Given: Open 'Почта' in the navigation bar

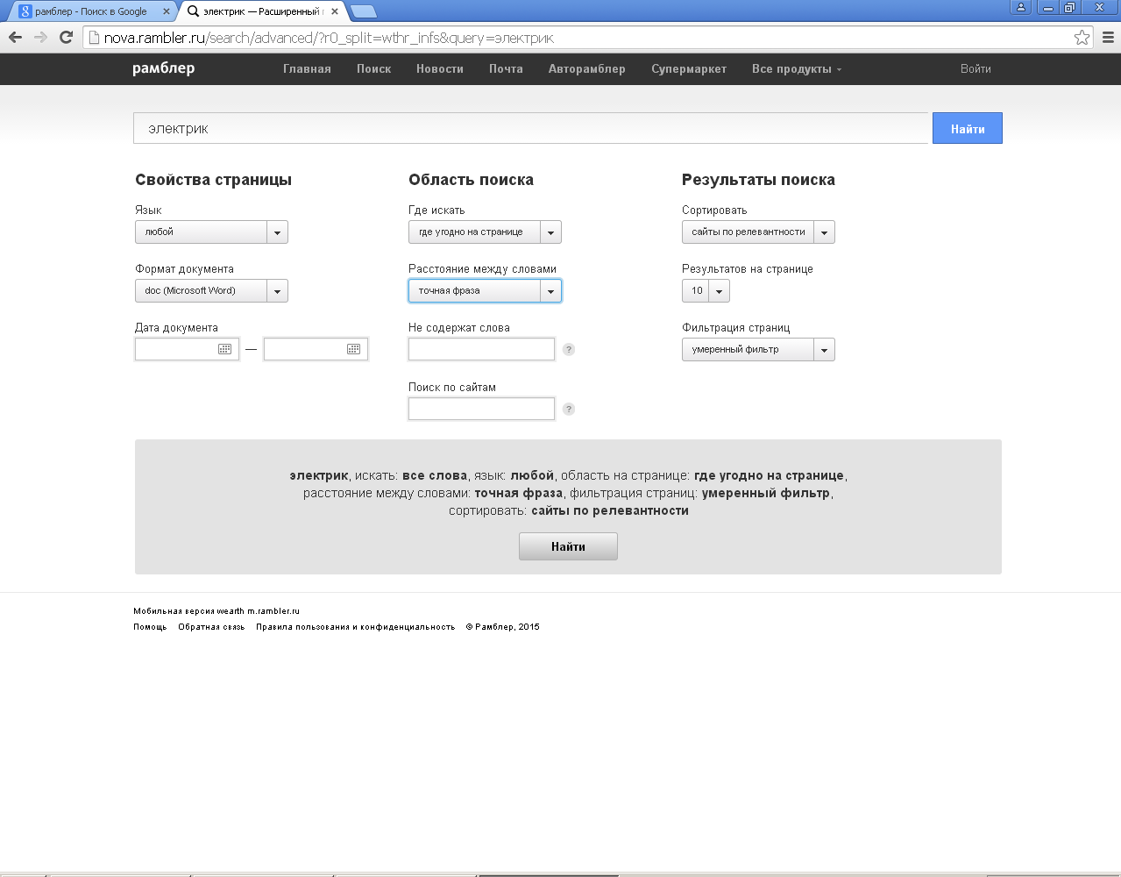Looking at the screenshot, I should click(x=506, y=68).
